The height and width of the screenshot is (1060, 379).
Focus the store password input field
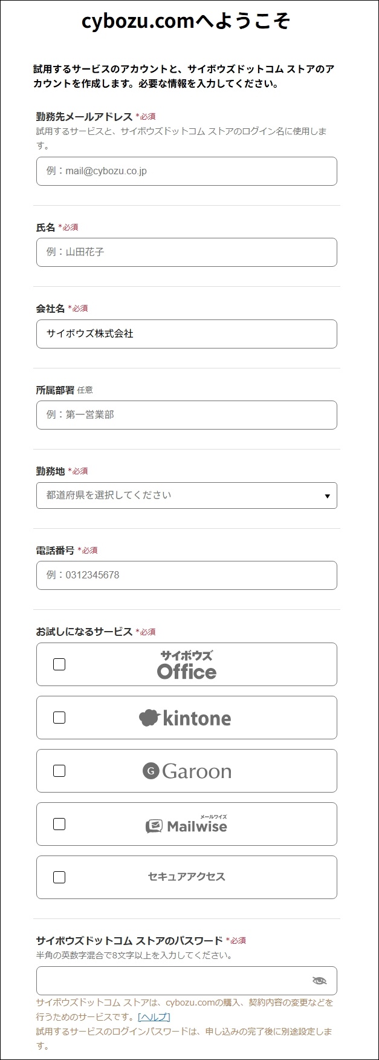pyautogui.click(x=172, y=981)
